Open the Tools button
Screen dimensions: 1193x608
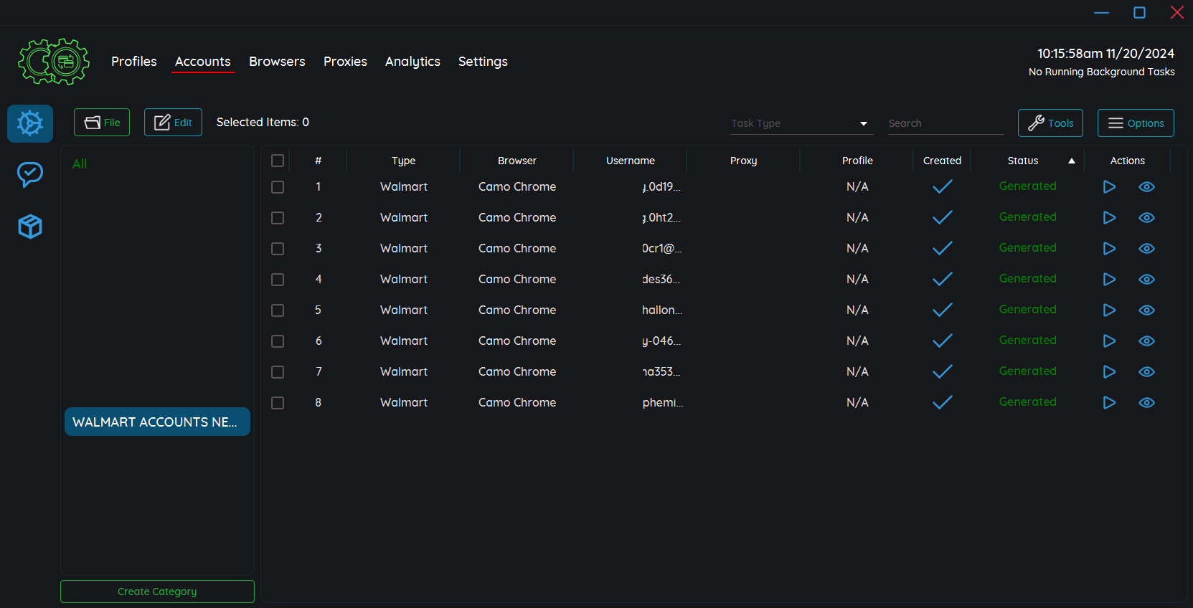pyautogui.click(x=1050, y=123)
